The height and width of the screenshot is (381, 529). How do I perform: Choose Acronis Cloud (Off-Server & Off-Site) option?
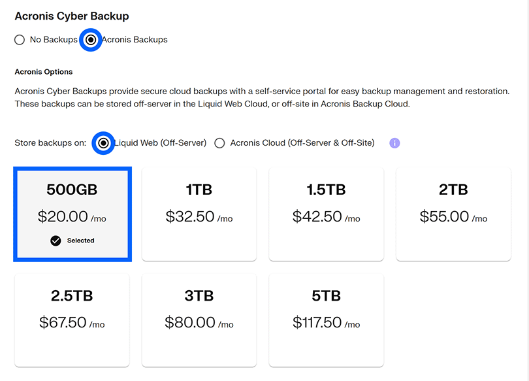click(219, 143)
